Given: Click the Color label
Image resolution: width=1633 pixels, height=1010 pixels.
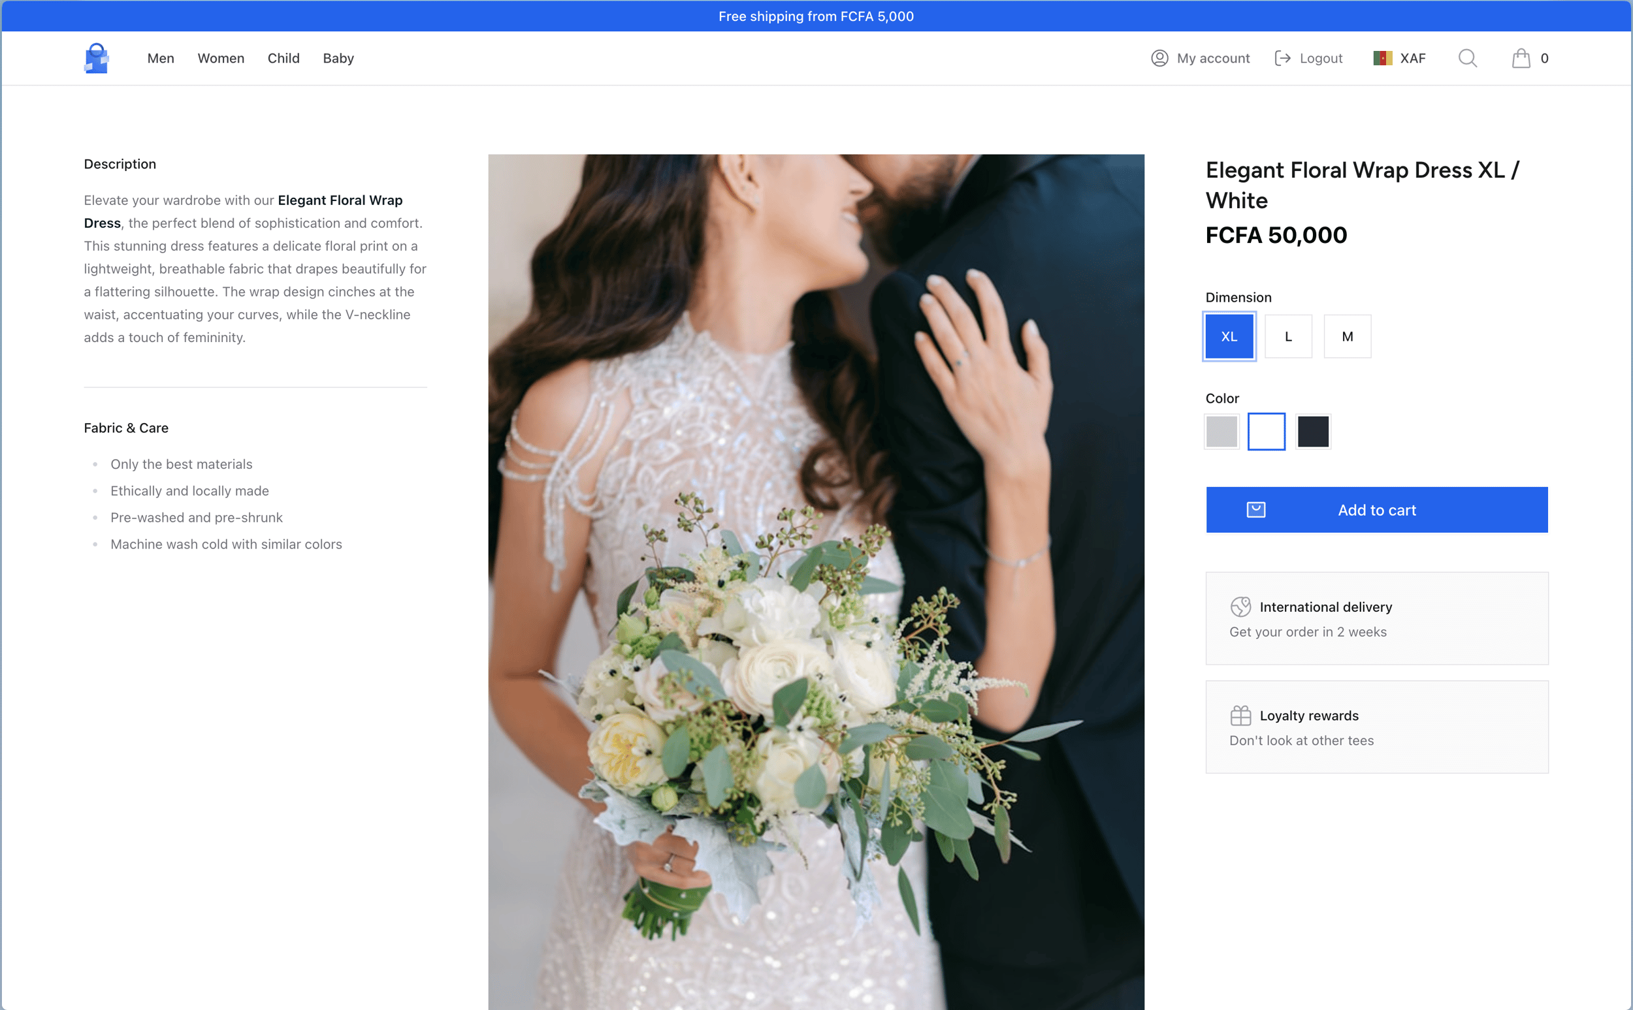Looking at the screenshot, I should [1223, 398].
